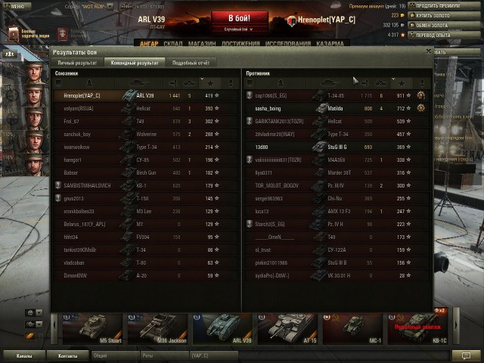Click the vehicle type filter icon
Screen dimensions: 484x363
[x=30, y=324]
